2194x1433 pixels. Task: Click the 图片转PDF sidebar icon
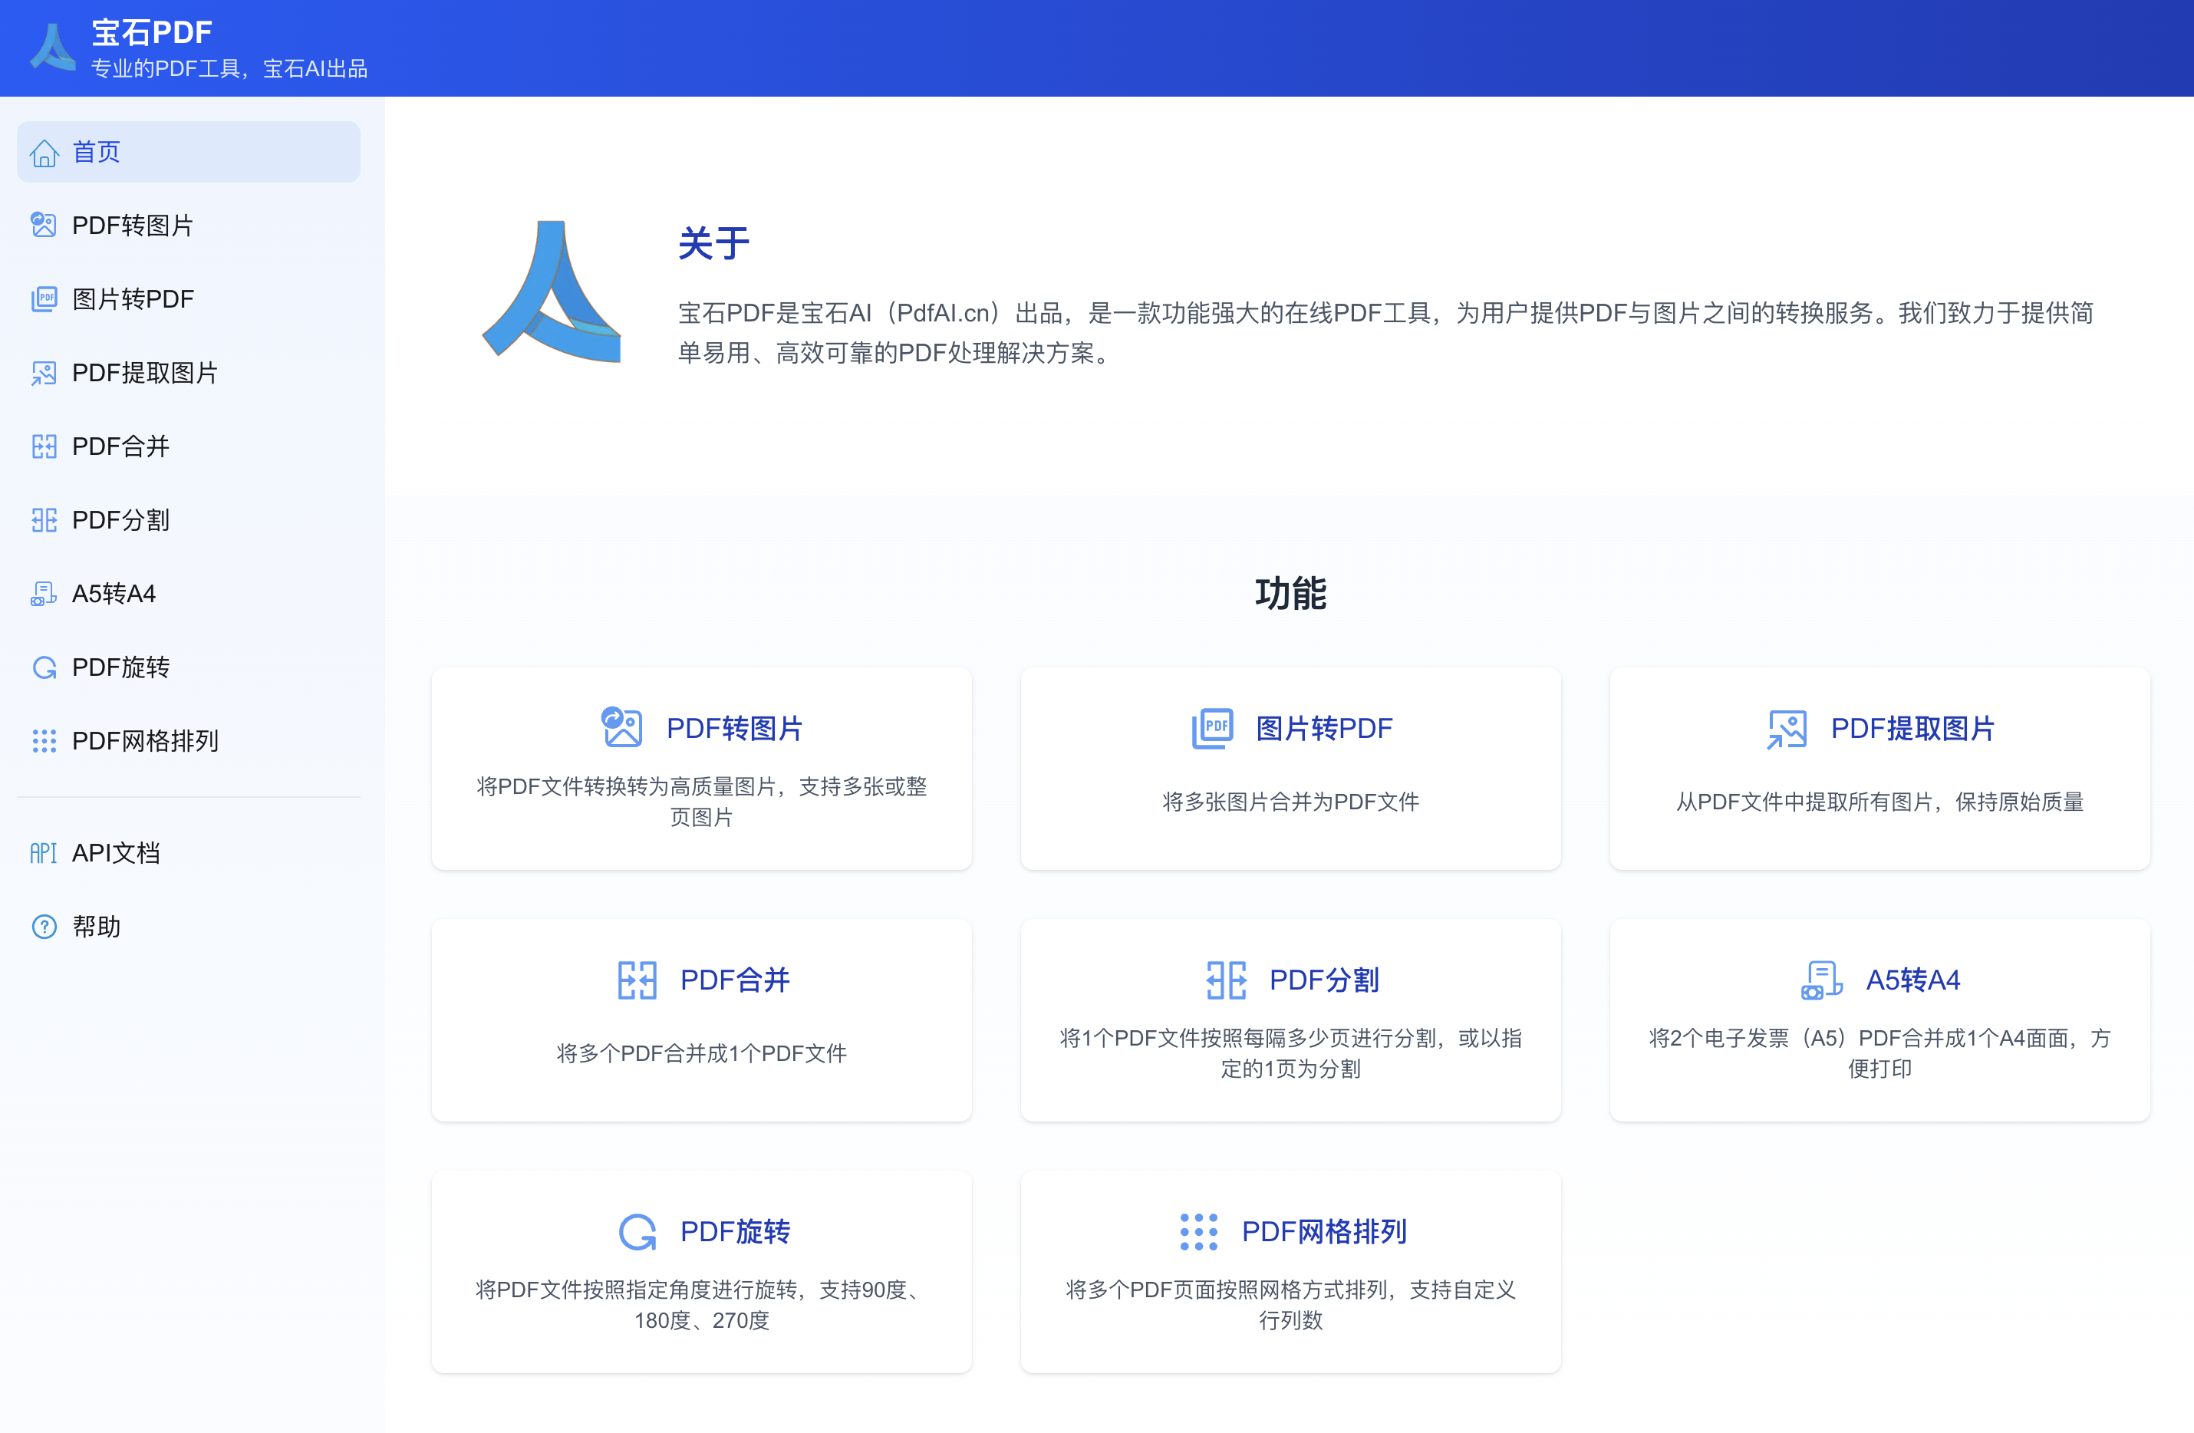click(43, 298)
